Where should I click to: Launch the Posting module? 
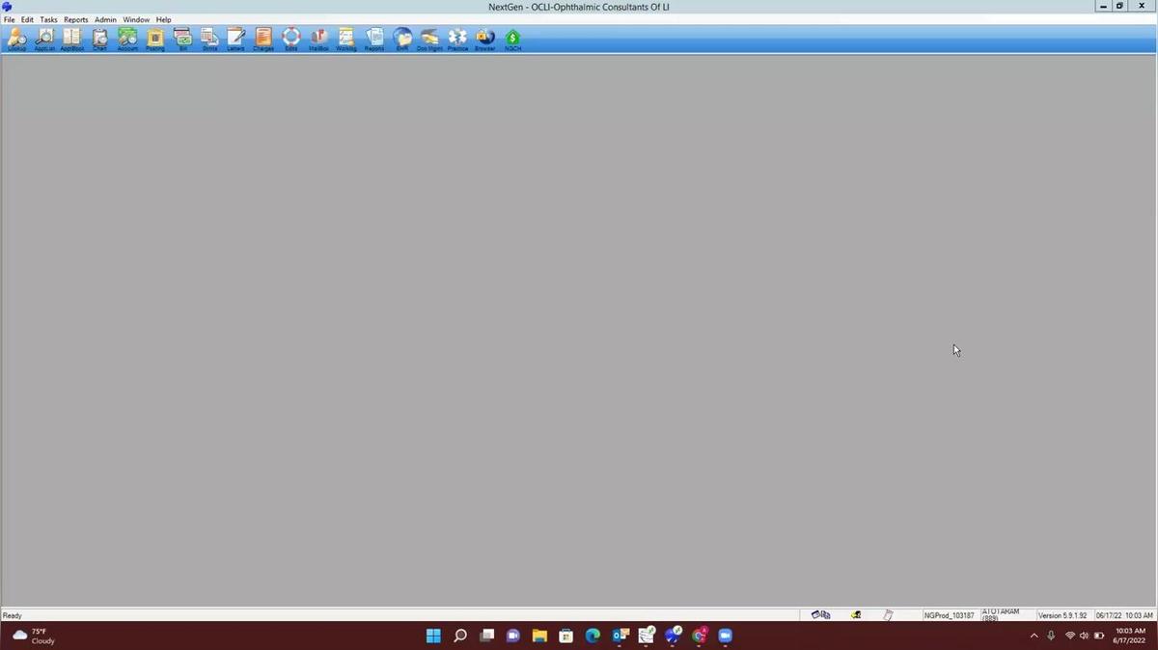154,39
